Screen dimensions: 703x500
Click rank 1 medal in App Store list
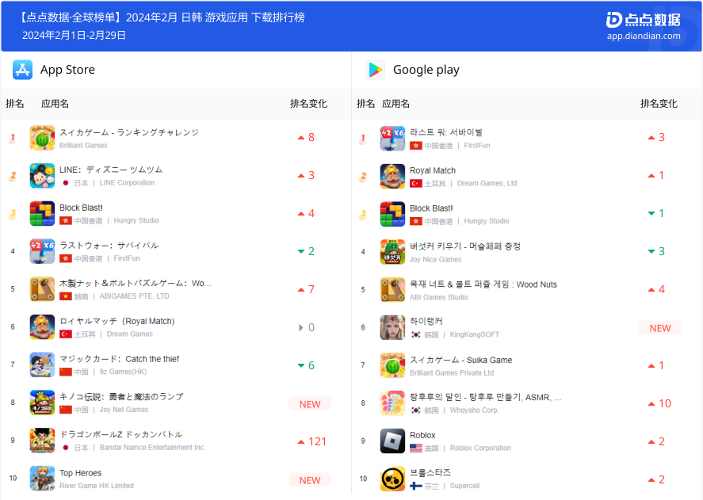click(13, 139)
